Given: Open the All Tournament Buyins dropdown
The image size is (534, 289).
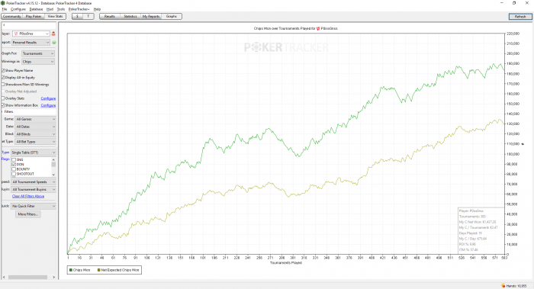Looking at the screenshot, I should tap(34, 190).
